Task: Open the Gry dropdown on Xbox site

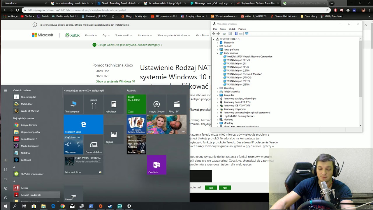Action: click(x=106, y=35)
